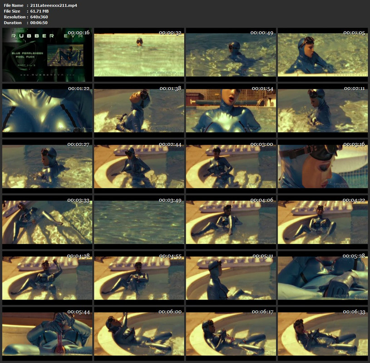This screenshot has height=363, width=370.
Task: Select the frame stamped 00:01:54
Action: pos(231,110)
